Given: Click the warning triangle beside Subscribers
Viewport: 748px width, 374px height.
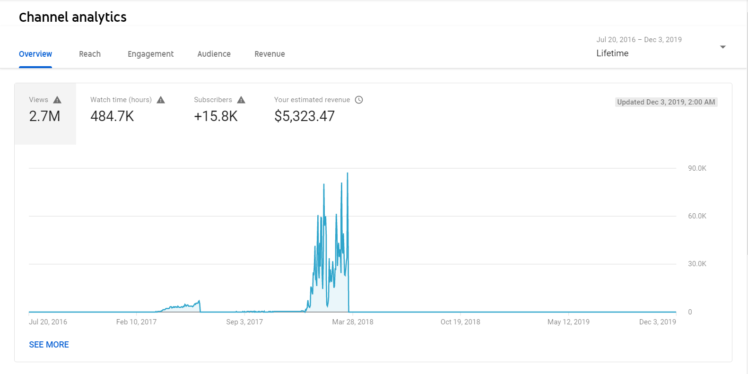Looking at the screenshot, I should (241, 100).
